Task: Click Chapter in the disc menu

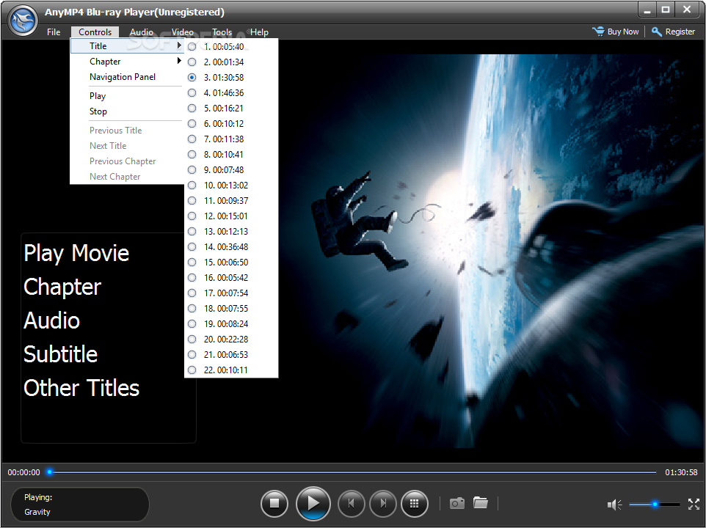Action: point(62,287)
